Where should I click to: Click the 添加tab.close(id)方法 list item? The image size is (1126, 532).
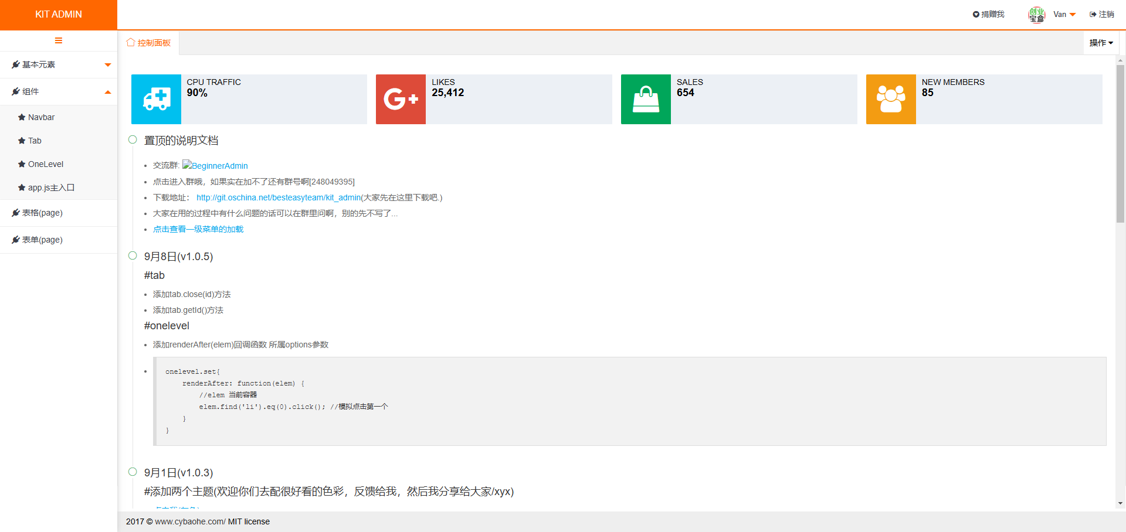pyautogui.click(x=192, y=294)
